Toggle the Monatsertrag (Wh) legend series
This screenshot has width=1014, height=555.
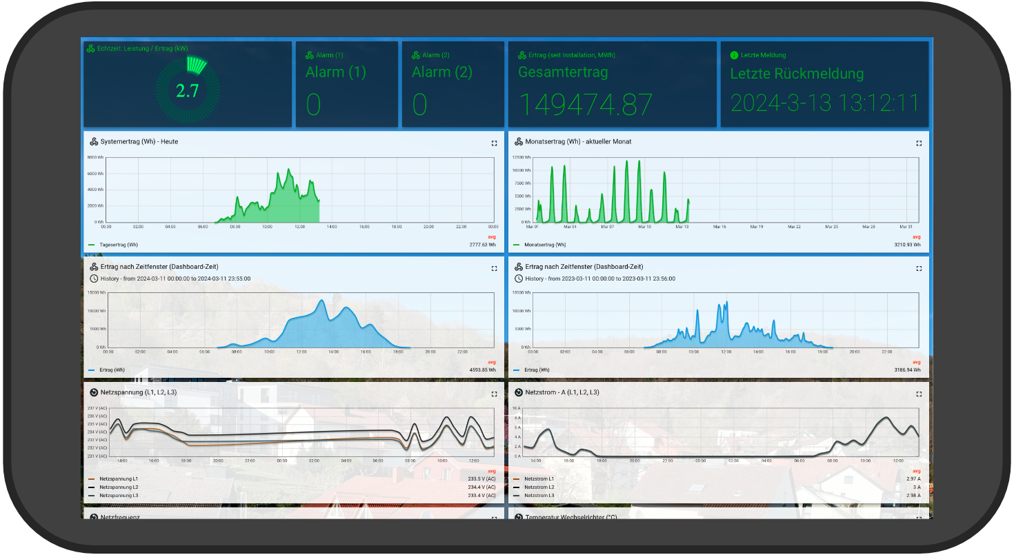point(545,245)
